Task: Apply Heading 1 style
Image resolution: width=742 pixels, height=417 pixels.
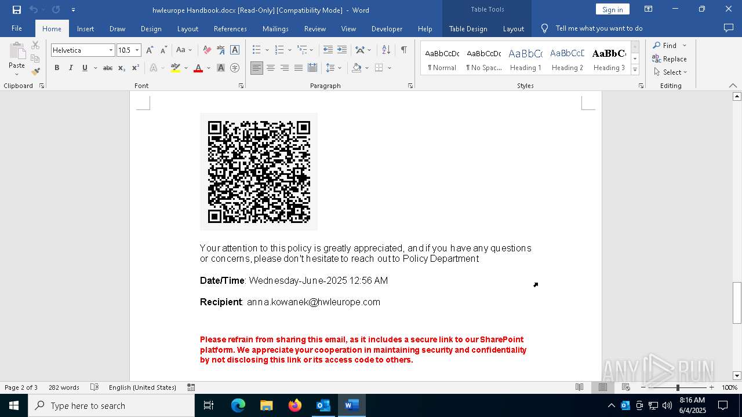Action: (x=525, y=59)
